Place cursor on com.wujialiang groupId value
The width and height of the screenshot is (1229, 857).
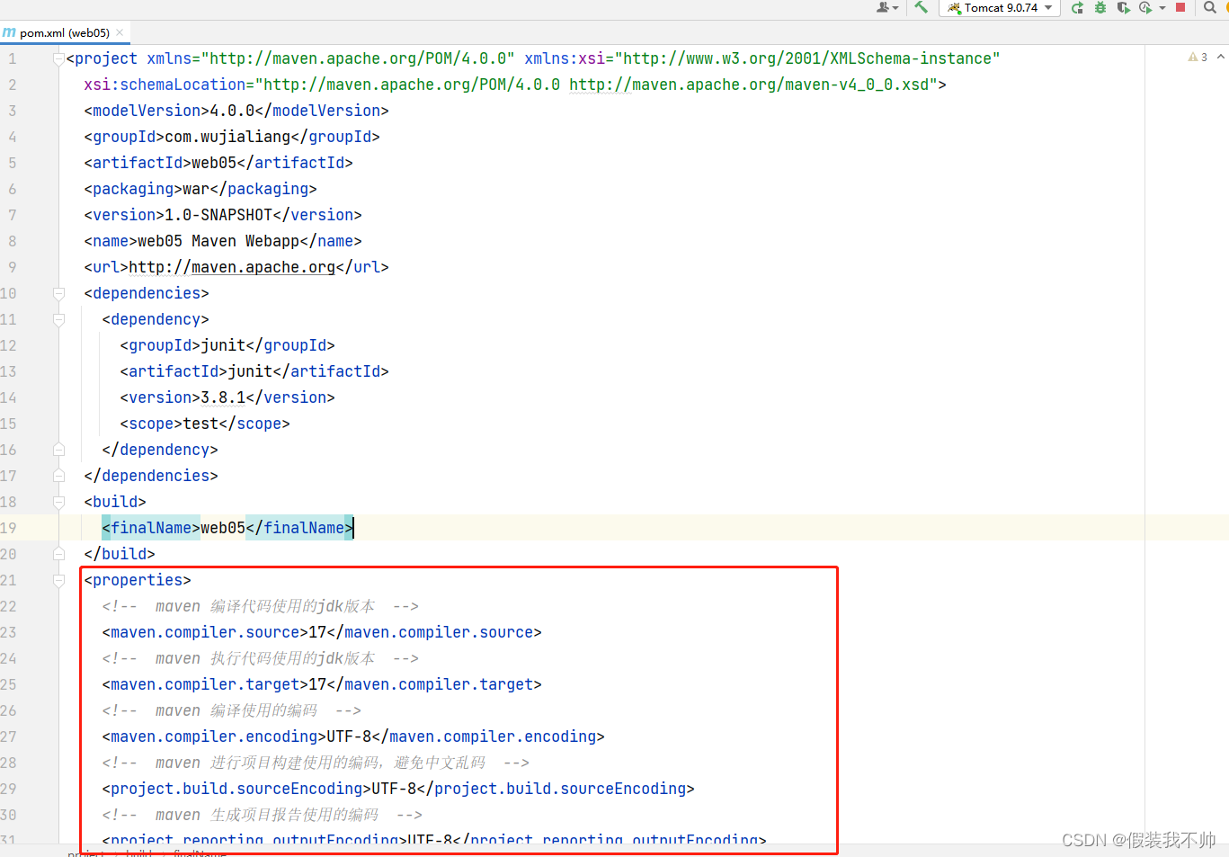coord(227,137)
